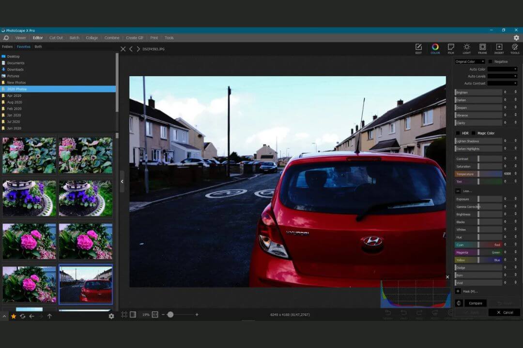Toggle the fit-to-grid view icon
Viewport: 523px width, 348px height.
pos(124,314)
